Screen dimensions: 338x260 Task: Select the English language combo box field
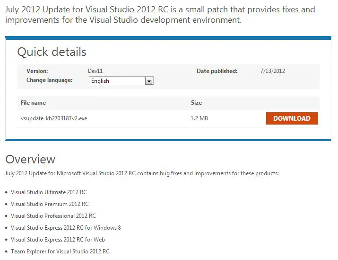pos(121,81)
